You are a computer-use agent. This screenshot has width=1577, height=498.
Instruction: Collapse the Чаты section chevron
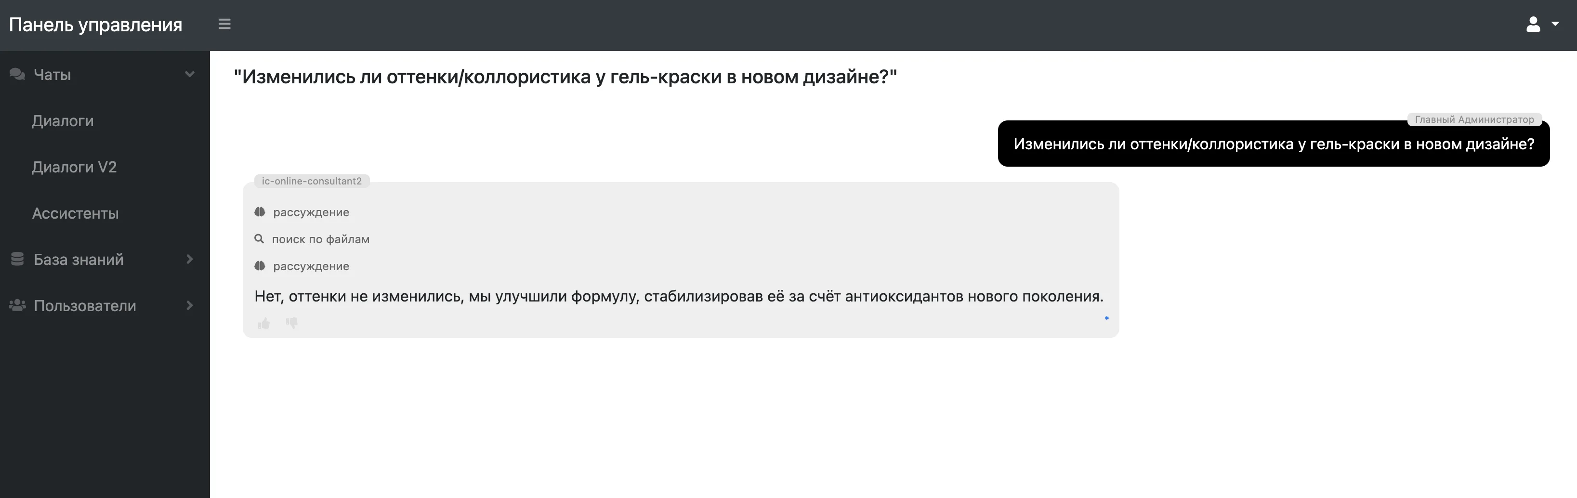(x=190, y=75)
